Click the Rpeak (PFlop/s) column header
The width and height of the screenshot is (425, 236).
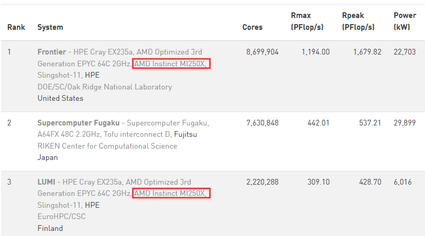click(358, 22)
